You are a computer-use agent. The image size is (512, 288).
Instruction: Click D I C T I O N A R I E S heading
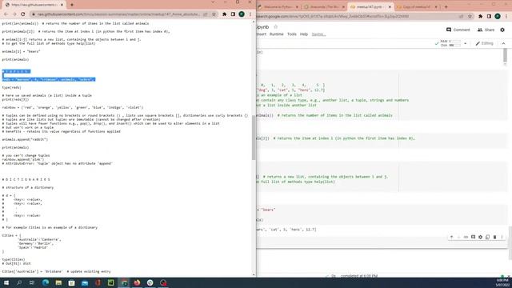[26, 179]
